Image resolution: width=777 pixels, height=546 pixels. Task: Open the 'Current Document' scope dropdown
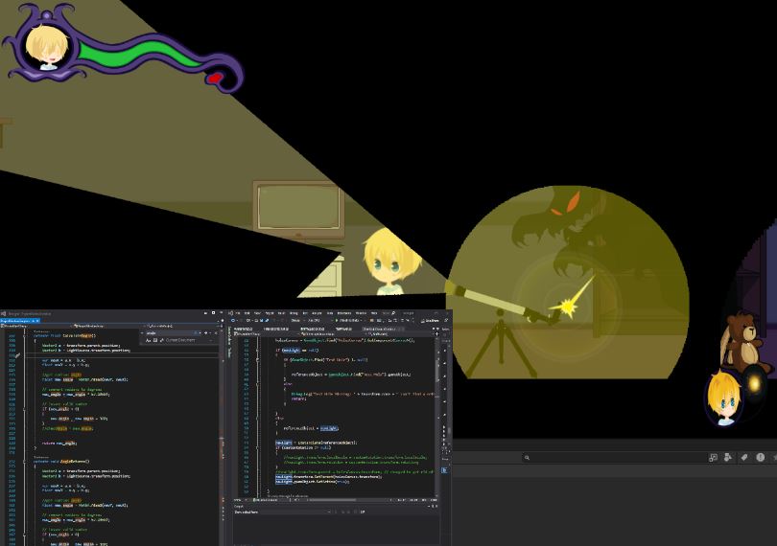[188, 340]
